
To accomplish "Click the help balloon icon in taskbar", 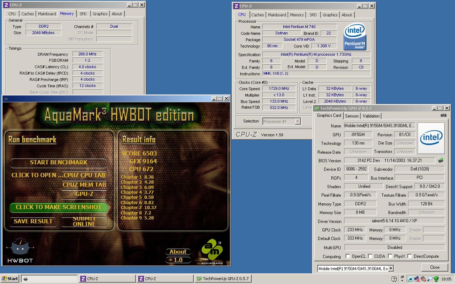I will (394, 279).
